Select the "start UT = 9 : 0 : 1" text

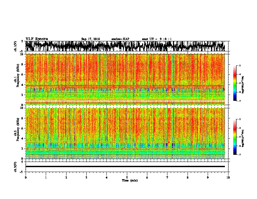click(x=157, y=39)
